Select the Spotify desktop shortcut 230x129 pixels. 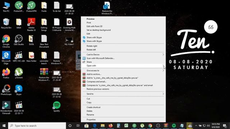coord(57,107)
